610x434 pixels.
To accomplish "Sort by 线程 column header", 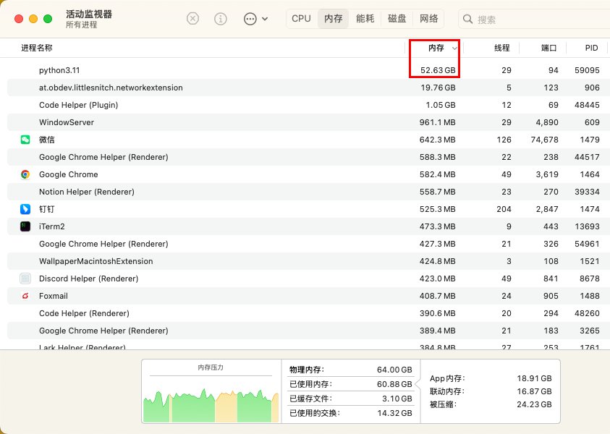I will coord(502,48).
